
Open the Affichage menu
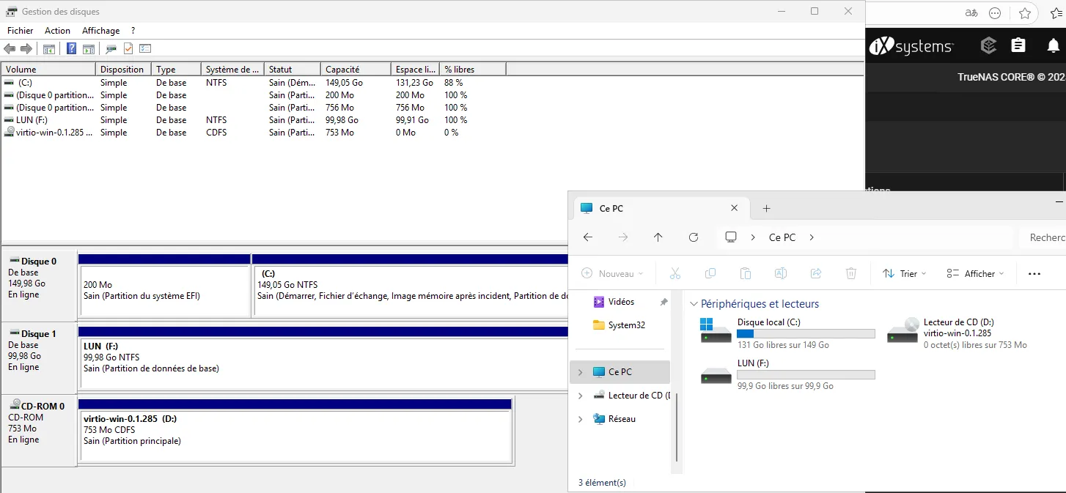pos(100,31)
